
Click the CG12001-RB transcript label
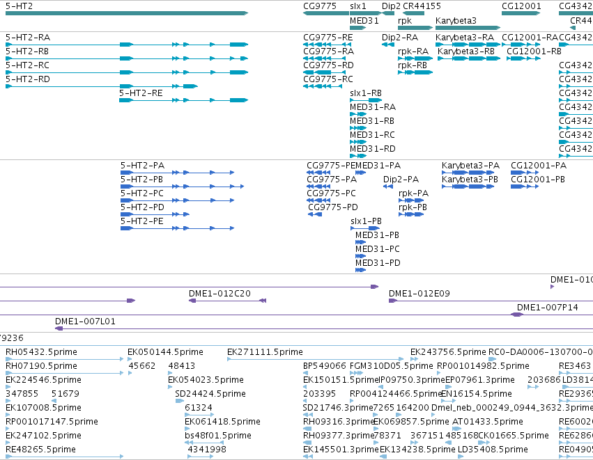[x=534, y=51]
